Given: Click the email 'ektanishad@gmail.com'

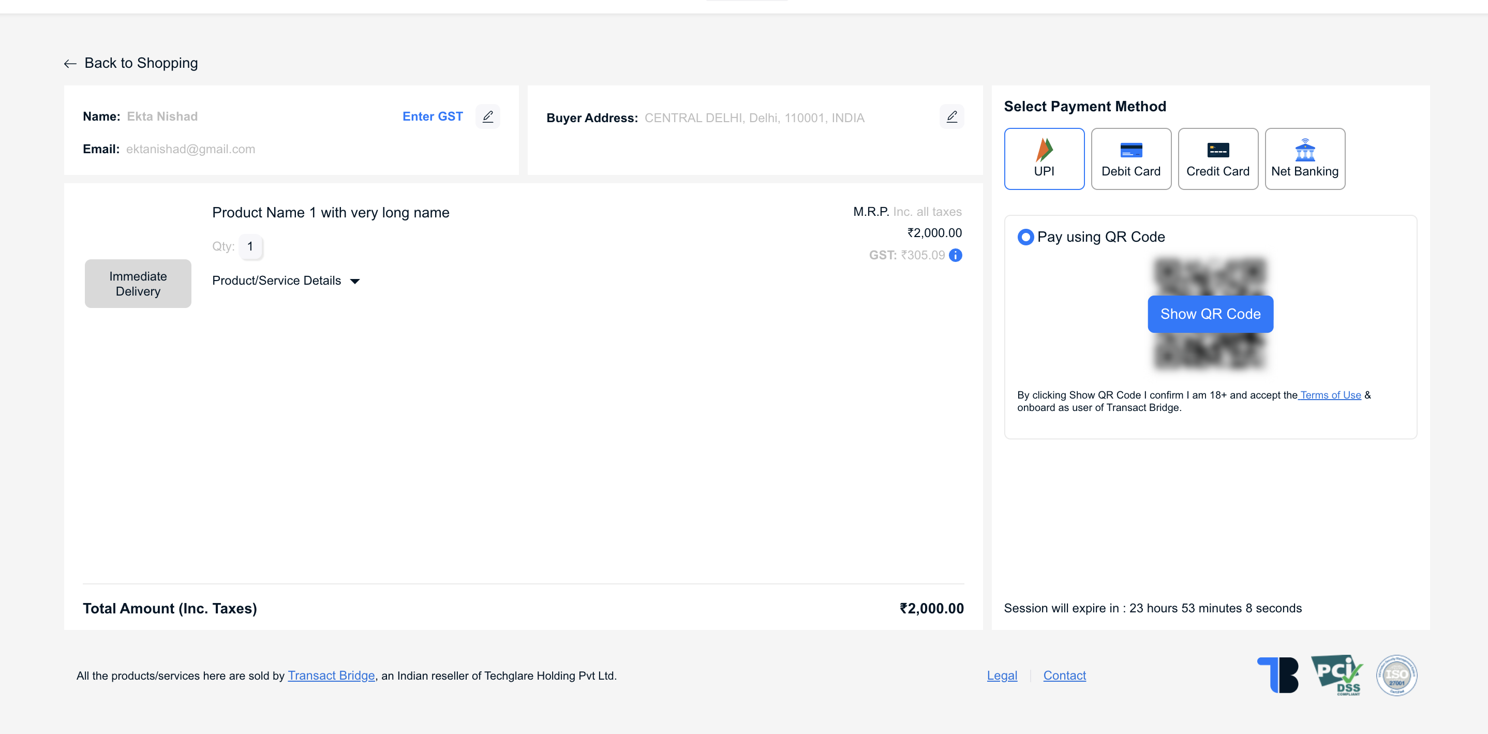Looking at the screenshot, I should (x=190, y=149).
